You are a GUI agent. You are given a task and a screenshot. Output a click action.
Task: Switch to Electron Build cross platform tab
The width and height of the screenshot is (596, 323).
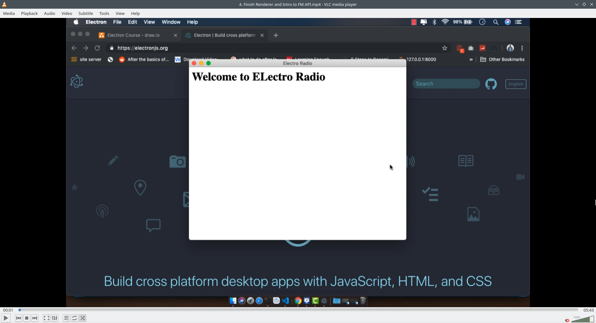[x=224, y=35]
